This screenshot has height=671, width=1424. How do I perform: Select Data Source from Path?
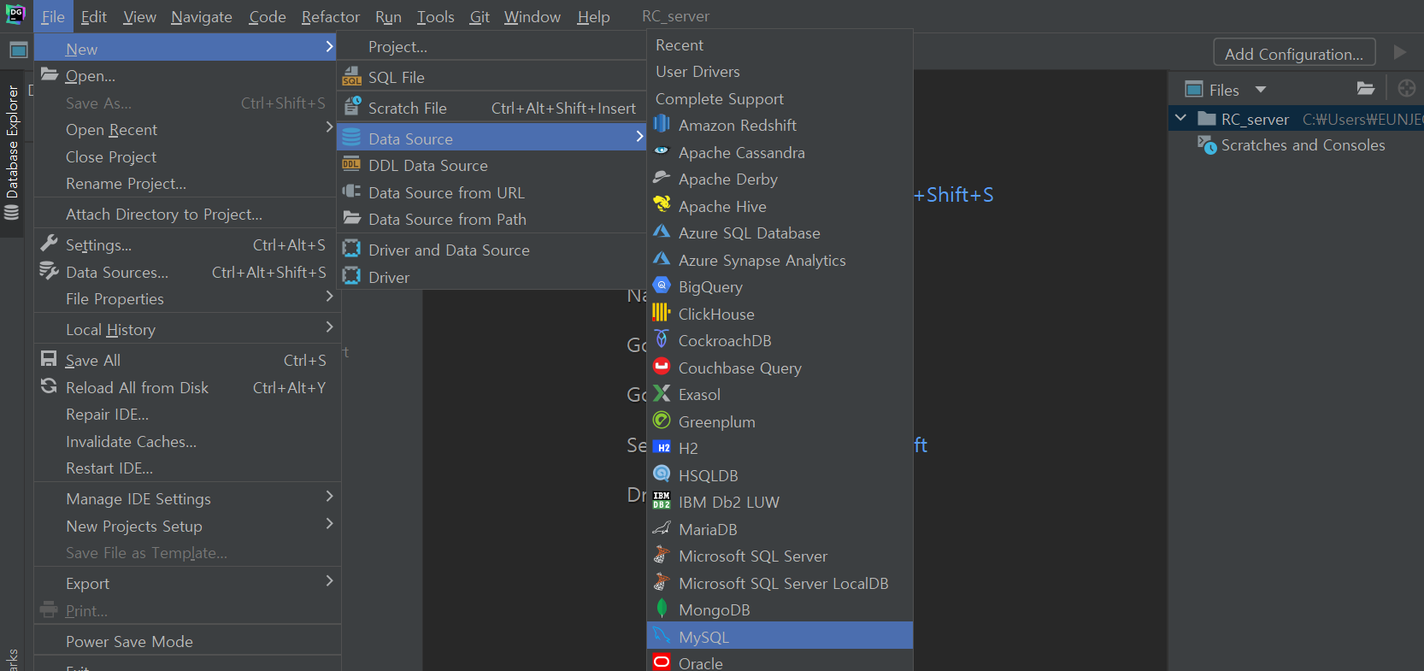click(491, 220)
